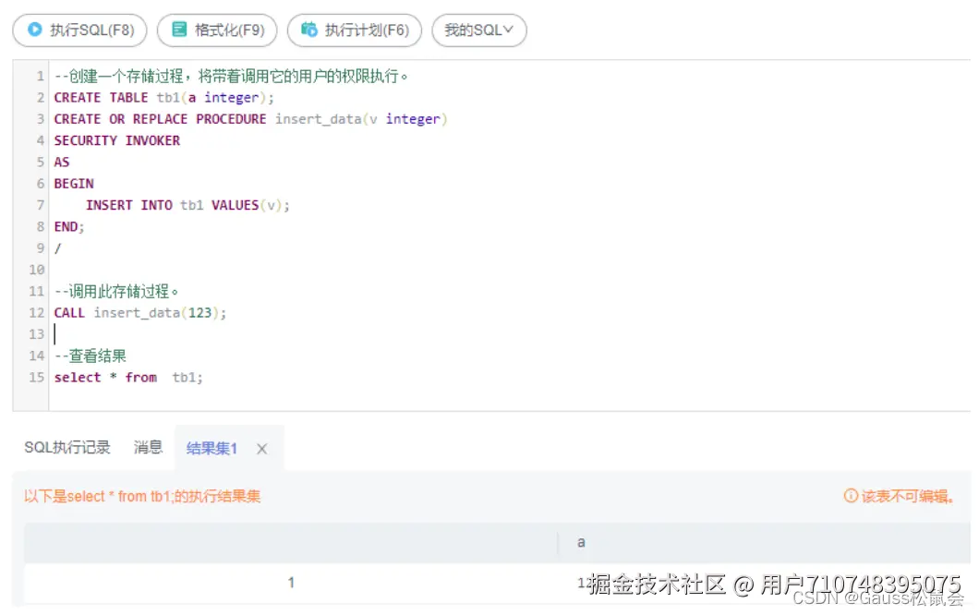Click the SECURITY INVOKER line

tap(117, 140)
